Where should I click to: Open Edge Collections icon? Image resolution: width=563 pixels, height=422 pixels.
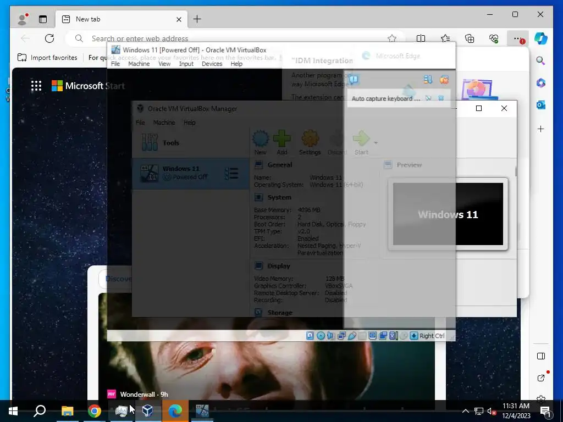click(x=470, y=38)
